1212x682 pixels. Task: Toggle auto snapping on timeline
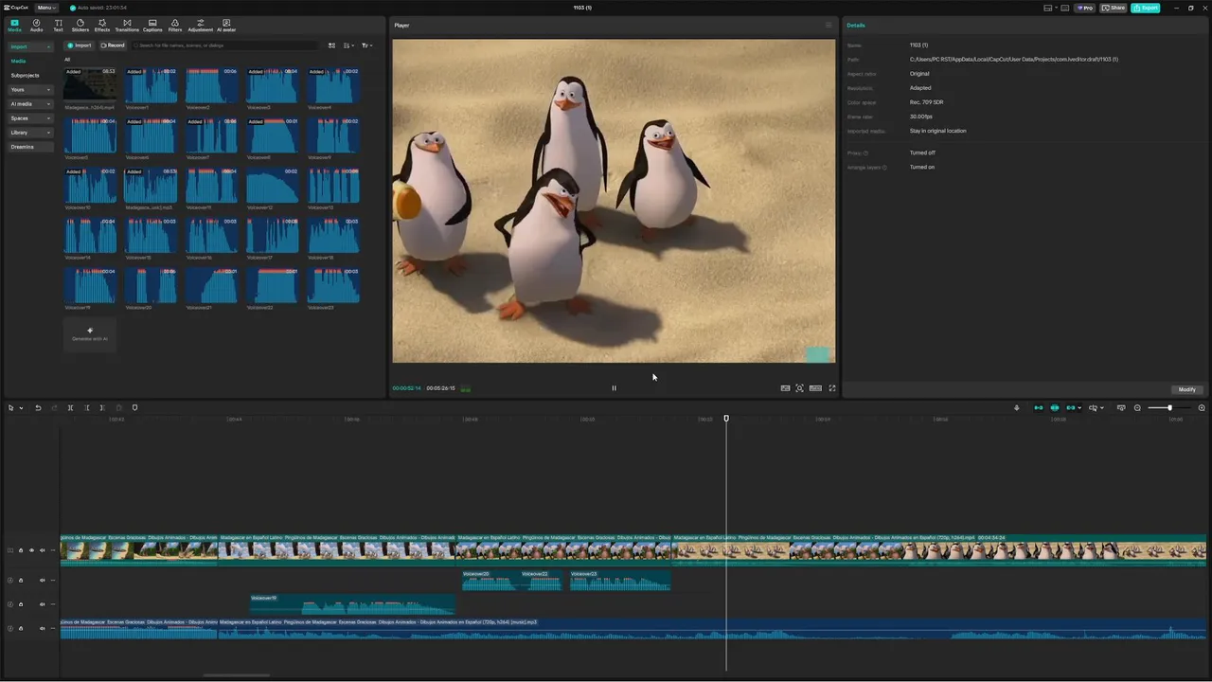tap(1055, 408)
